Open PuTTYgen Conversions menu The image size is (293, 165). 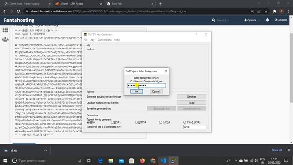tap(104, 40)
